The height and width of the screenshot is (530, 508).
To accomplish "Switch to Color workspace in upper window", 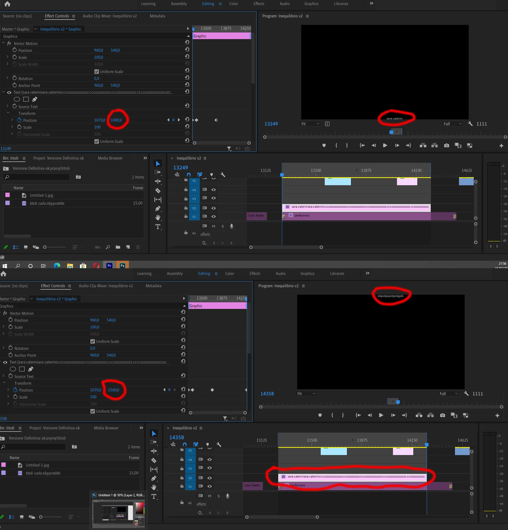I will click(234, 4).
